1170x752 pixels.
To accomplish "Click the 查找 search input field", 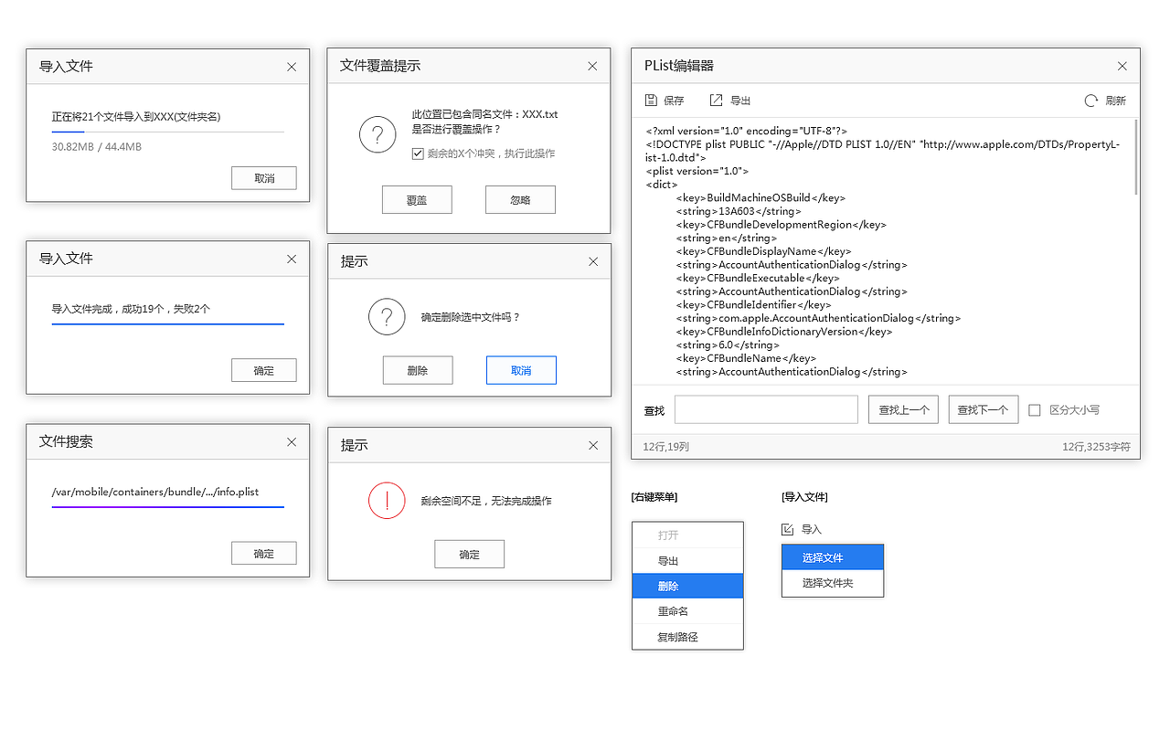I will [x=766, y=409].
